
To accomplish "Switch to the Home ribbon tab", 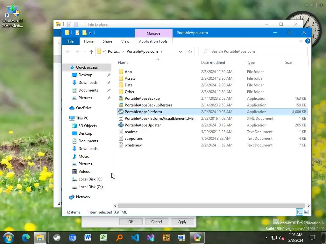I will pyautogui.click(x=89, y=41).
